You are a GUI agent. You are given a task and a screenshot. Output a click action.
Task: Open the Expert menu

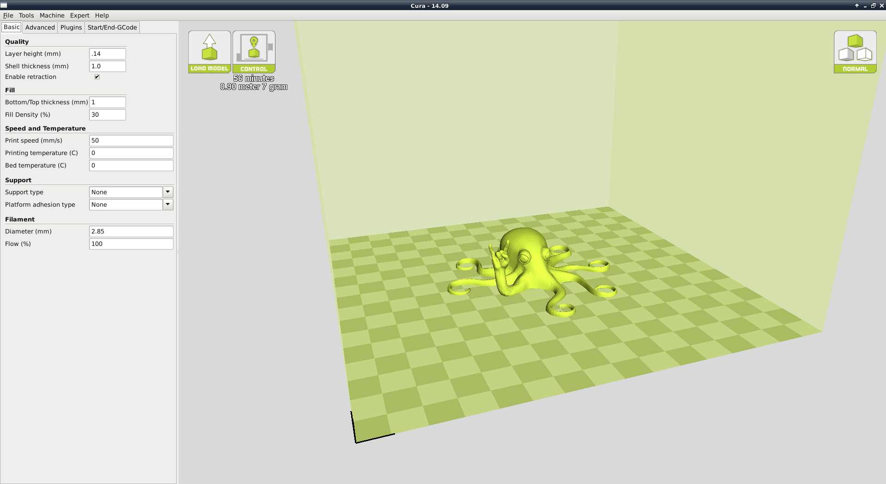coord(80,15)
